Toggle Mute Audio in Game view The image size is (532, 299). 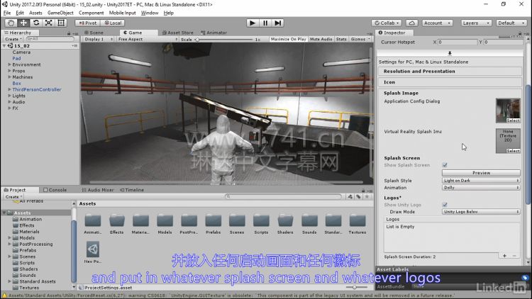click(x=321, y=39)
